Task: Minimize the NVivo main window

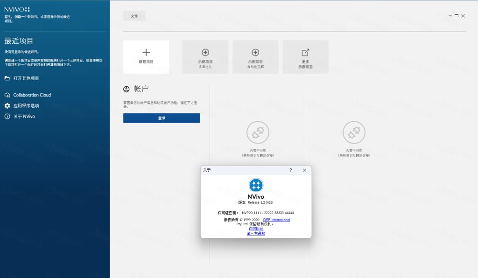Action: (x=450, y=16)
